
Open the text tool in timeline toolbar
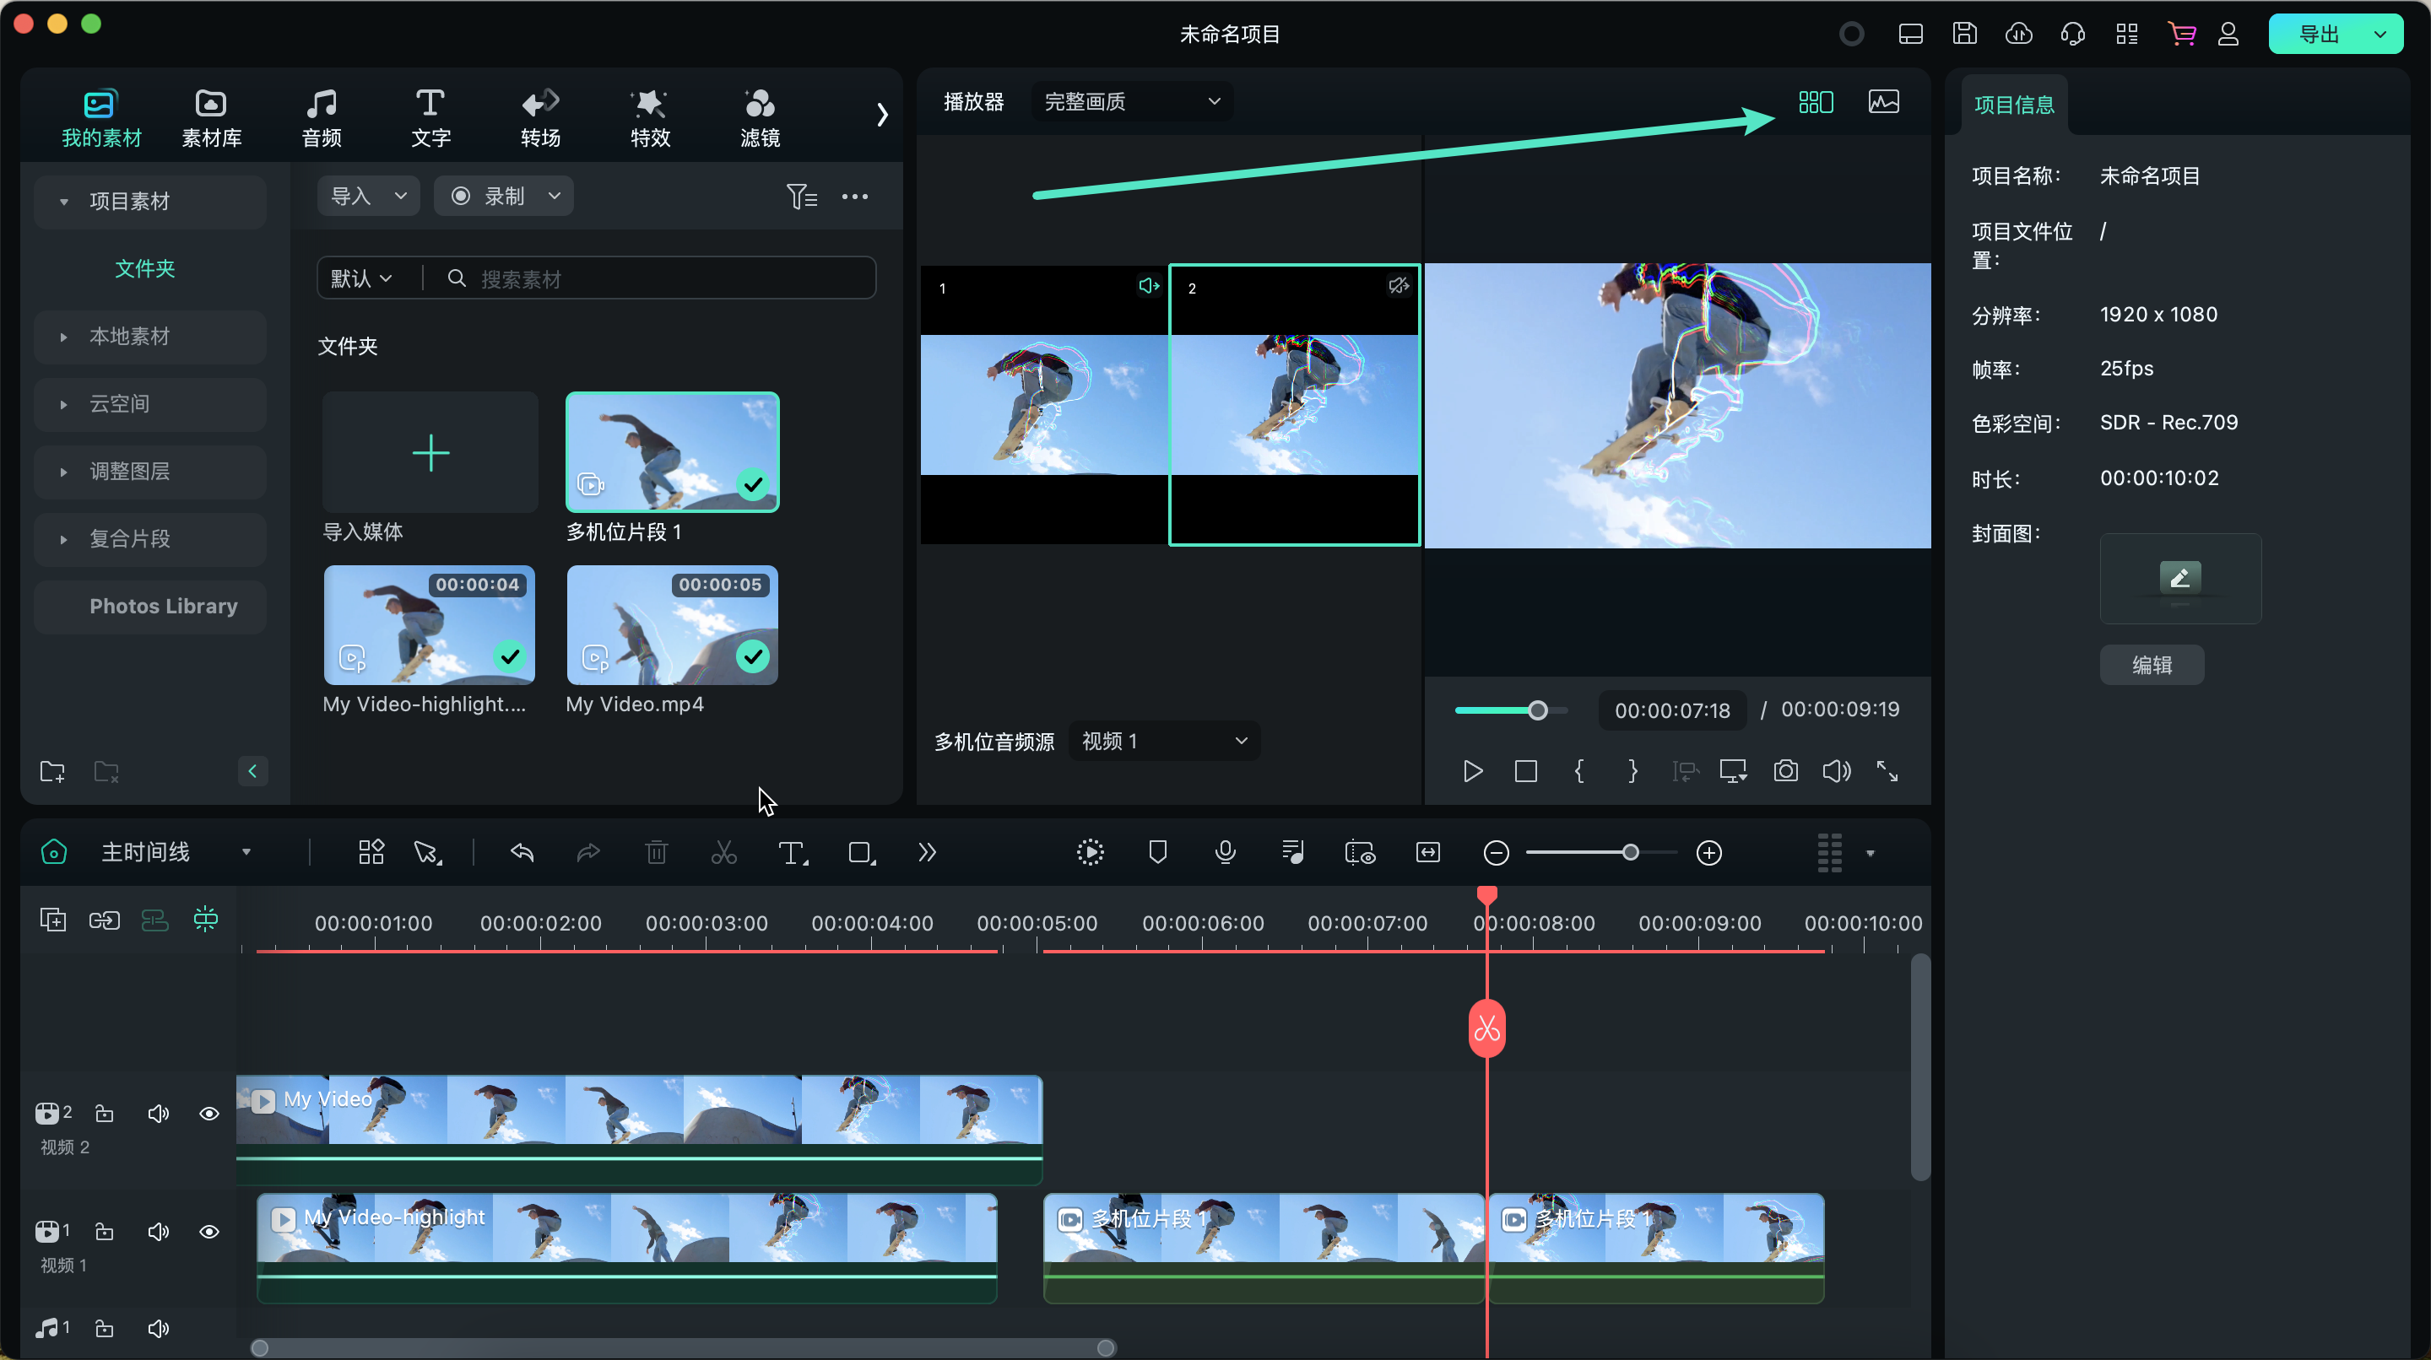pos(791,853)
